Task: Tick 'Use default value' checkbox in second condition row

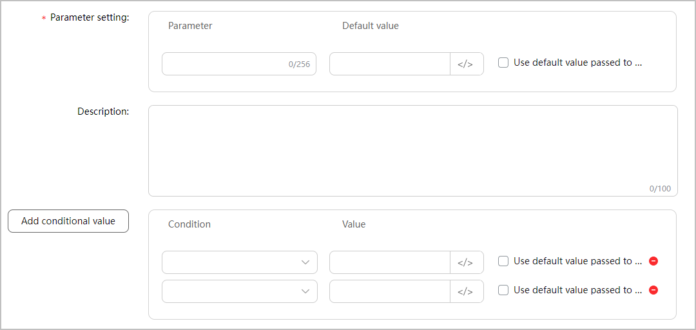Action: [x=503, y=290]
